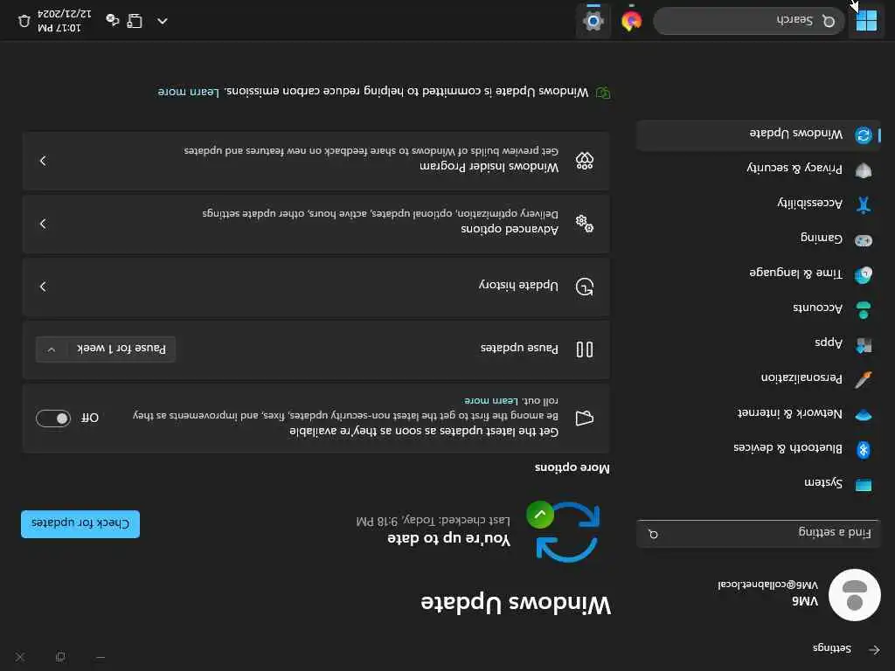Open the Gaming controller icon
Image resolution: width=895 pixels, height=671 pixels.
(863, 240)
